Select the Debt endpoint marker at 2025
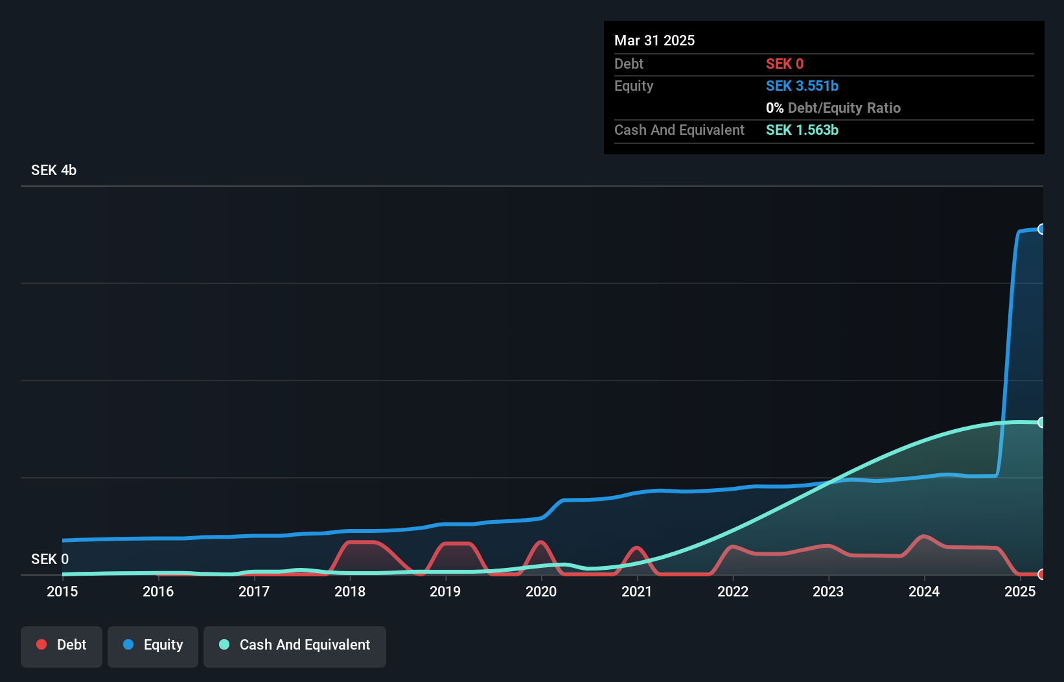 coord(1042,574)
